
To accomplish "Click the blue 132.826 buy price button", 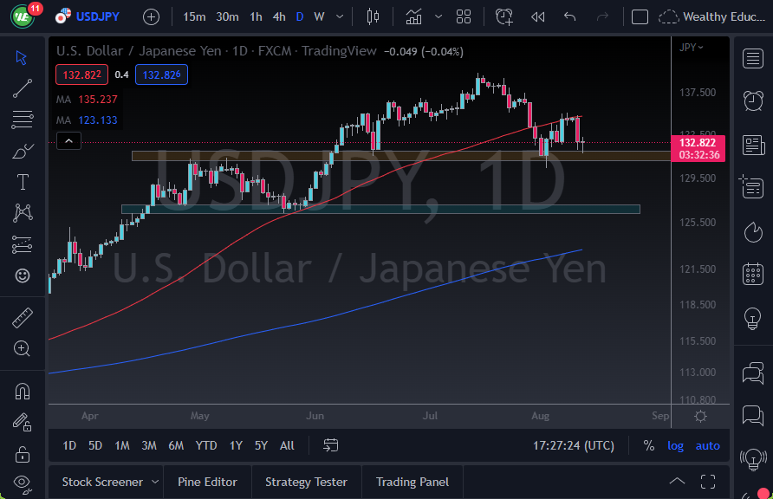I will (161, 75).
